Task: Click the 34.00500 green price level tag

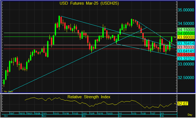Action: pyautogui.click(x=186, y=33)
